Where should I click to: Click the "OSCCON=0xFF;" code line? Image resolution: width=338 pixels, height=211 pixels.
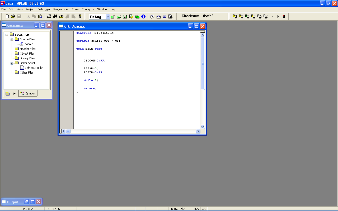pyautogui.click(x=95, y=60)
